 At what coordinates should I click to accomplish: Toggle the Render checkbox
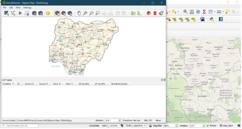(x=208, y=126)
